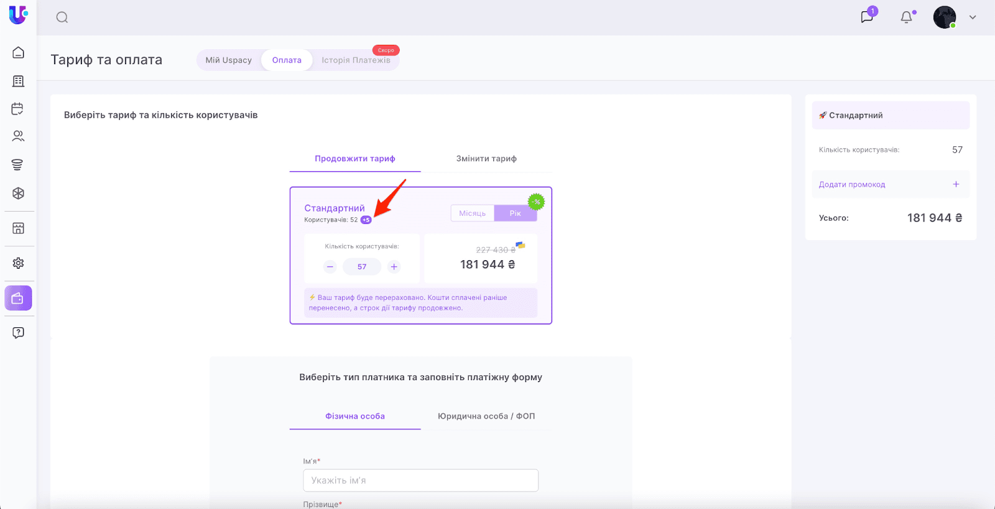995x509 pixels.
Task: Open chat messages with the unread badge
Action: 868,16
